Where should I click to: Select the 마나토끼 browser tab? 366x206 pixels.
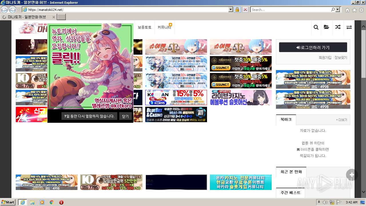28,17
